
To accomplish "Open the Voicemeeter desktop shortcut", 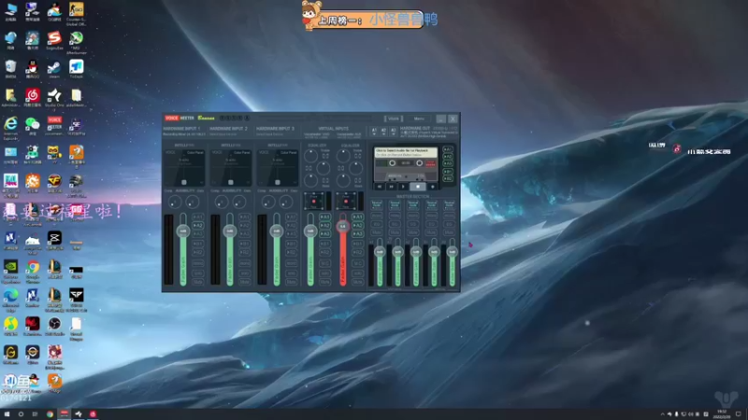I will [x=54, y=126].
